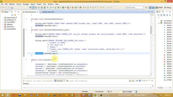Toggle Sort alphabetically in the Outline view
Screen dimensions: 173x97
coord(161,15)
